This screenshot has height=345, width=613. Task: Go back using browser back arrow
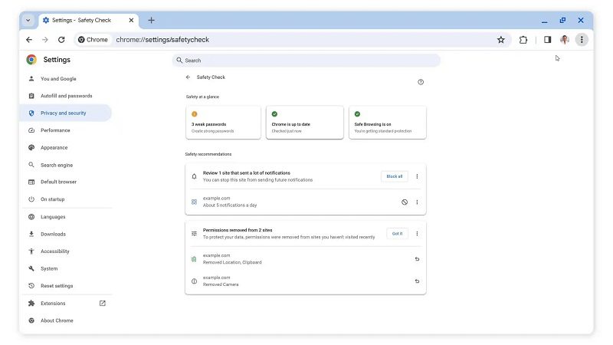point(29,40)
